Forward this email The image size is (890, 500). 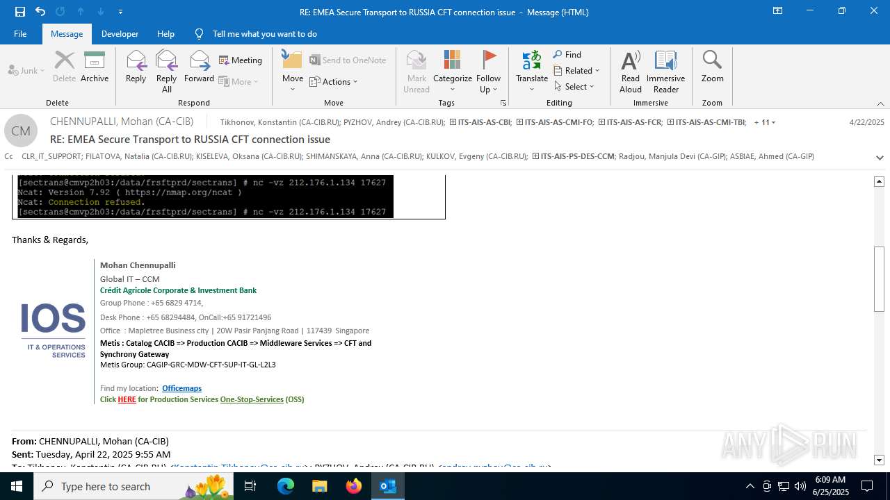pos(199,67)
